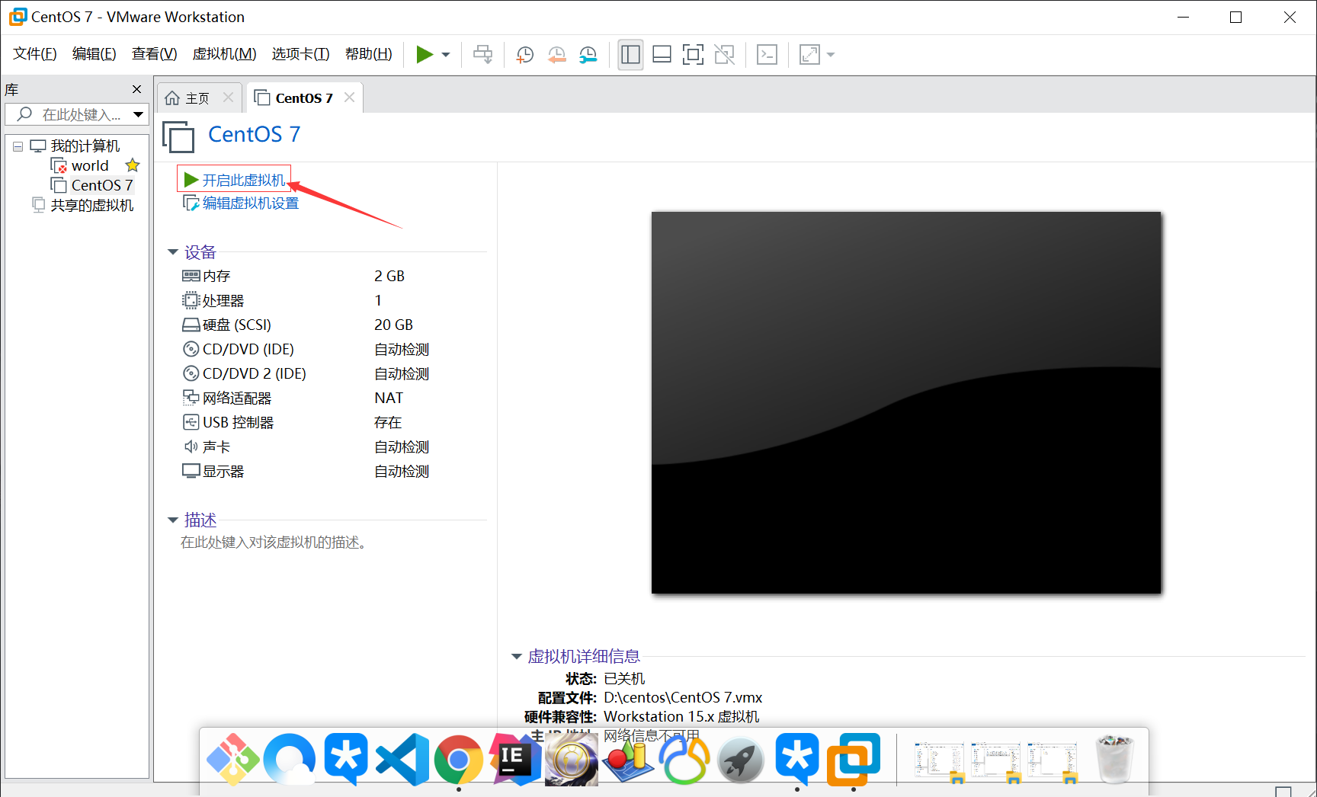Collapse the 虚拟机详细信息 section
The width and height of the screenshot is (1317, 797).
coord(516,657)
